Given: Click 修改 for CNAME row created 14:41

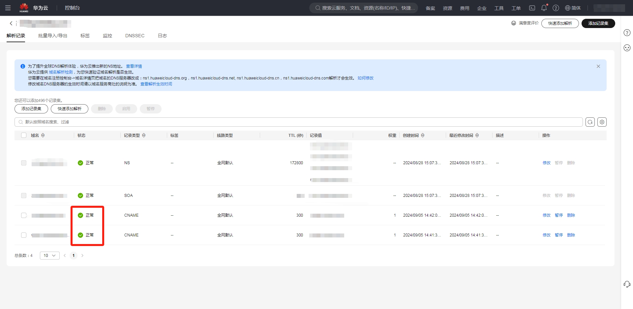Looking at the screenshot, I should pos(547,235).
